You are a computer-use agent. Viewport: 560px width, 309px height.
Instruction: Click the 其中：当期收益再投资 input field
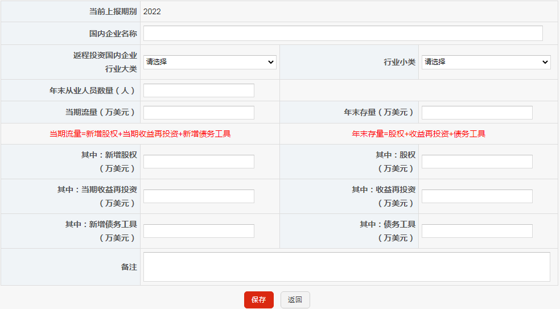coord(199,196)
